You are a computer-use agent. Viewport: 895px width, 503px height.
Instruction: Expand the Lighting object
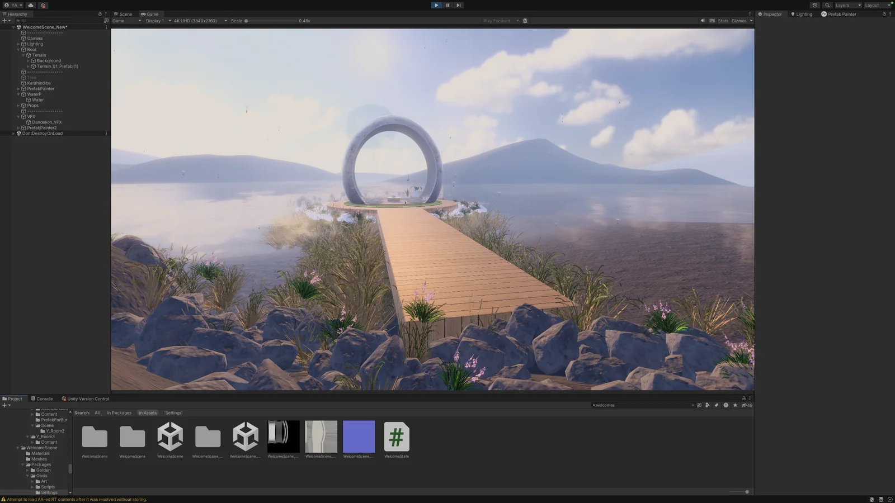tap(18, 44)
